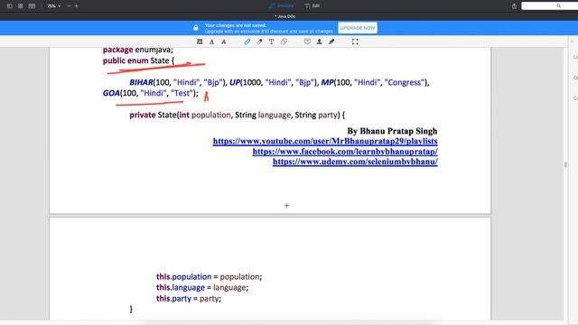Select the stamp tool
Screen dimensions: 578x325
[319, 42]
